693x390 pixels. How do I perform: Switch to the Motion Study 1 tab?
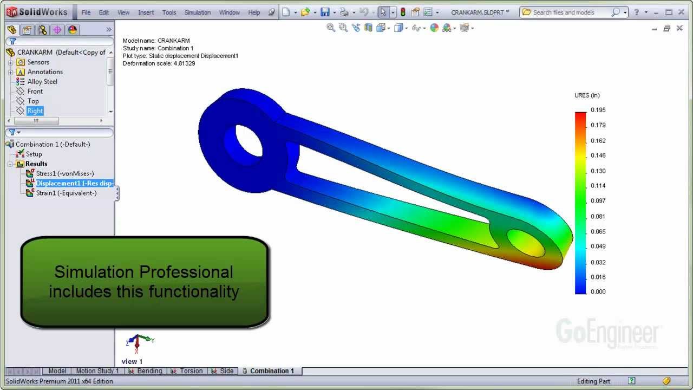(97, 371)
